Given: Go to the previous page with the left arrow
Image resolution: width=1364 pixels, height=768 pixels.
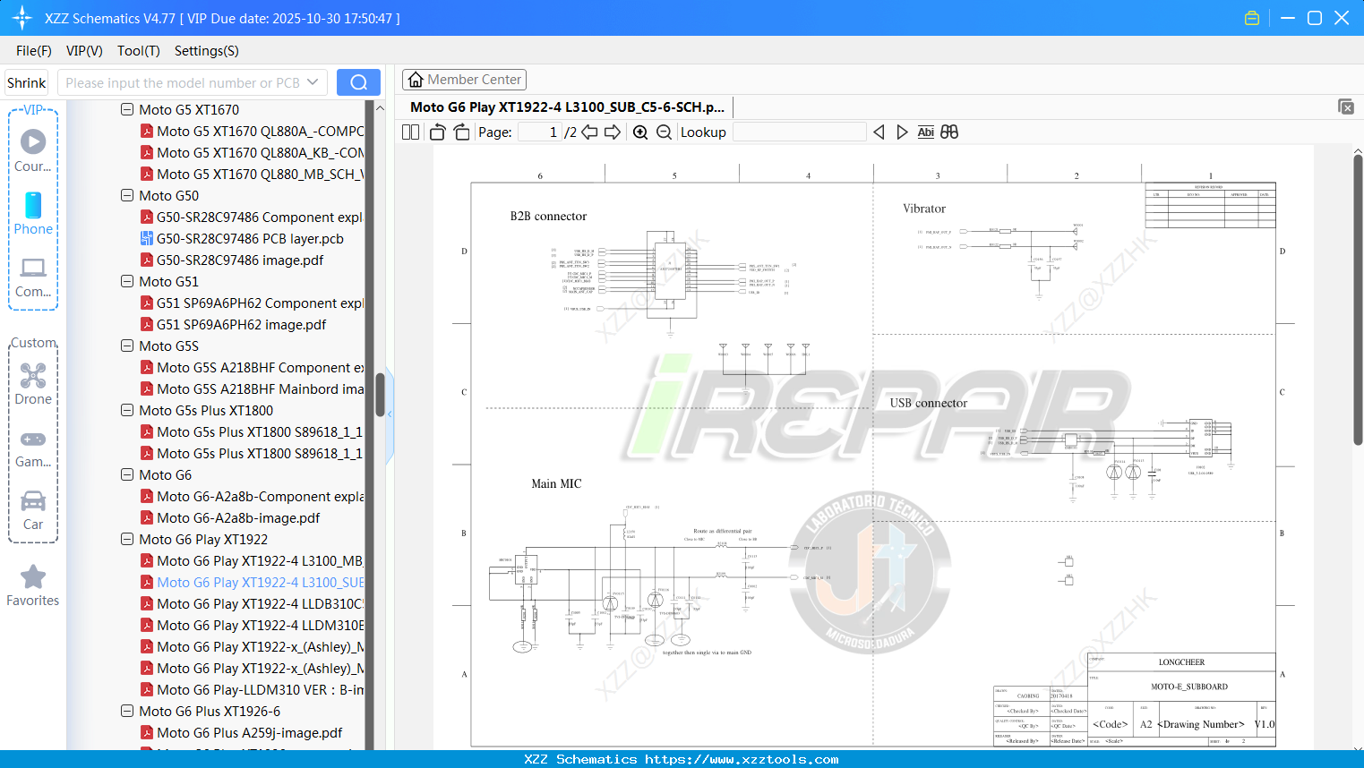Looking at the screenshot, I should click(589, 132).
